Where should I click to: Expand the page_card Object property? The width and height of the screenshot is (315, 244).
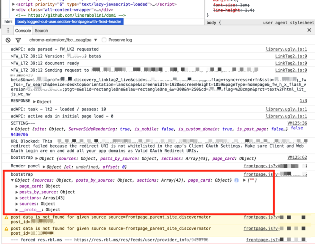[17, 186]
